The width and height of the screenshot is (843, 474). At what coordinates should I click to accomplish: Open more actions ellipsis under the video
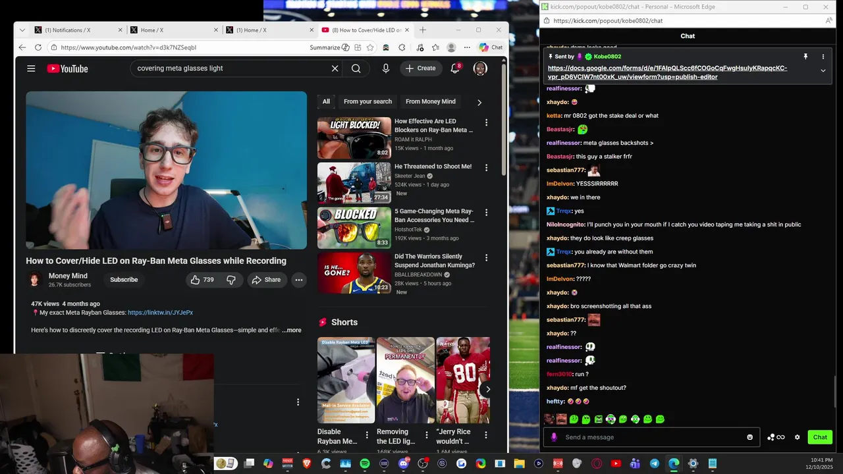(x=298, y=280)
